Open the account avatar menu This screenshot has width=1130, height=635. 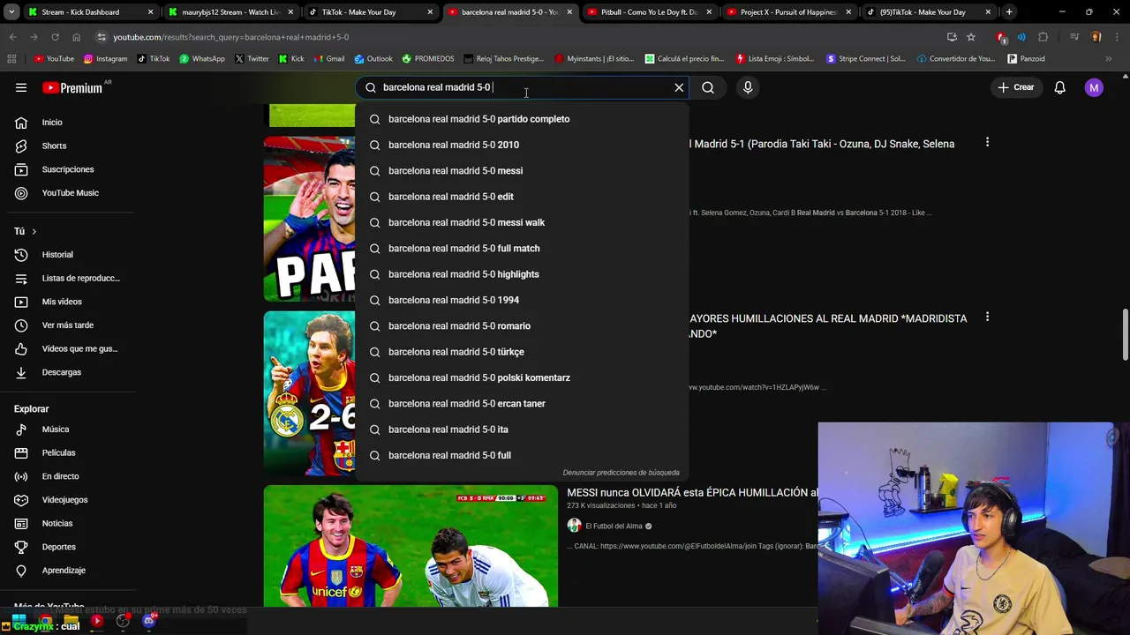[x=1094, y=87]
